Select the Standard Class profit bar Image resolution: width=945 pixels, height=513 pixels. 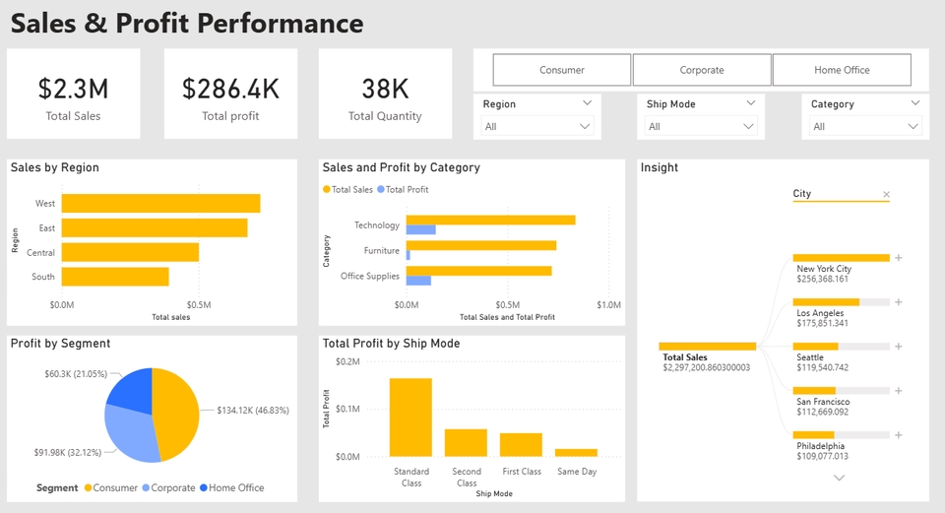point(410,417)
